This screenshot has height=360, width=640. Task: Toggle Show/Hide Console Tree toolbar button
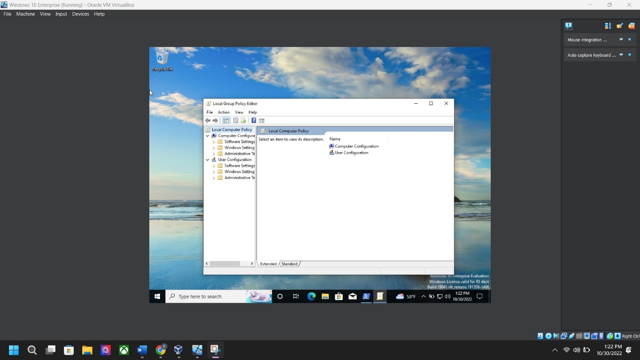226,121
